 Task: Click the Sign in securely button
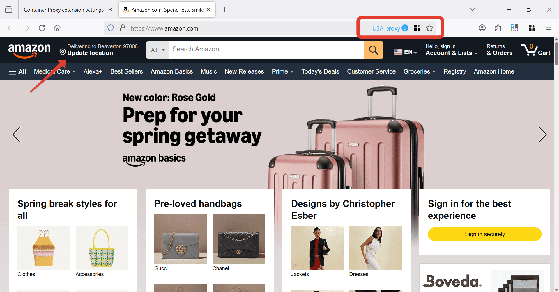click(x=485, y=234)
